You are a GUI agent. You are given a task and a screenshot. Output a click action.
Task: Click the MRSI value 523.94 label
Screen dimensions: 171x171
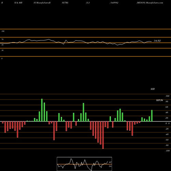[x=159, y=100]
